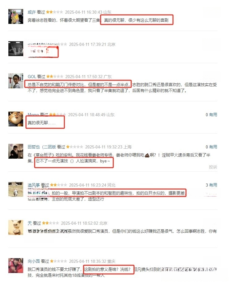The image size is (229, 282).
Task: Open 田哲也's profile avatar
Action: coord(16,151)
